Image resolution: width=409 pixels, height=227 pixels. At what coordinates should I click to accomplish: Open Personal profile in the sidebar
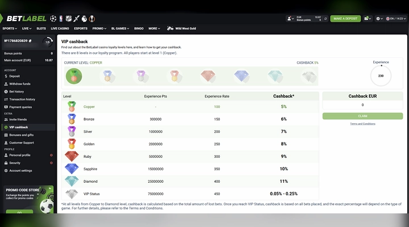point(28,155)
